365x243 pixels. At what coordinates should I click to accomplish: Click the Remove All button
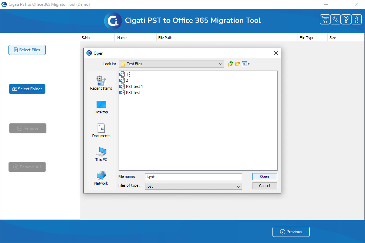click(27, 167)
